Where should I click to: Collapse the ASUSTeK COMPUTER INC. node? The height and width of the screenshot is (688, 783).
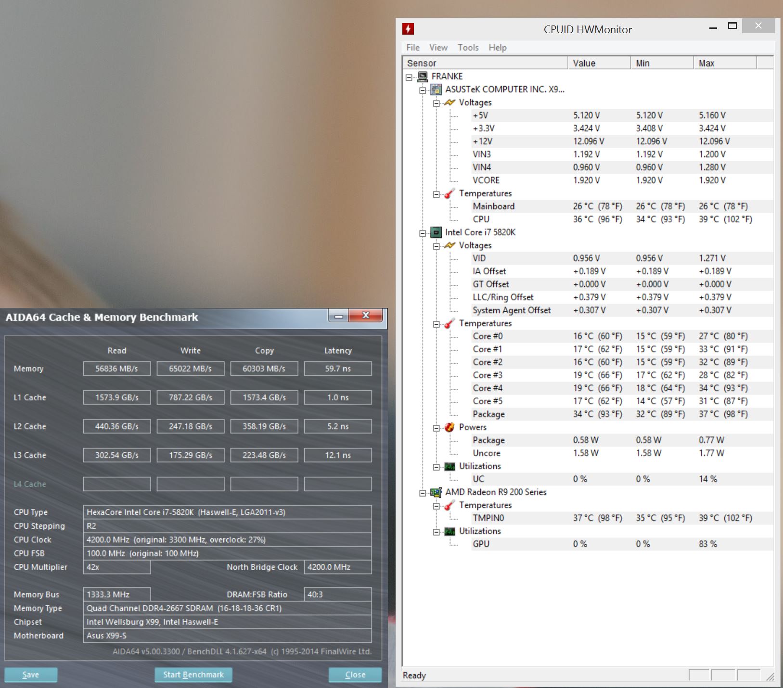[x=423, y=90]
